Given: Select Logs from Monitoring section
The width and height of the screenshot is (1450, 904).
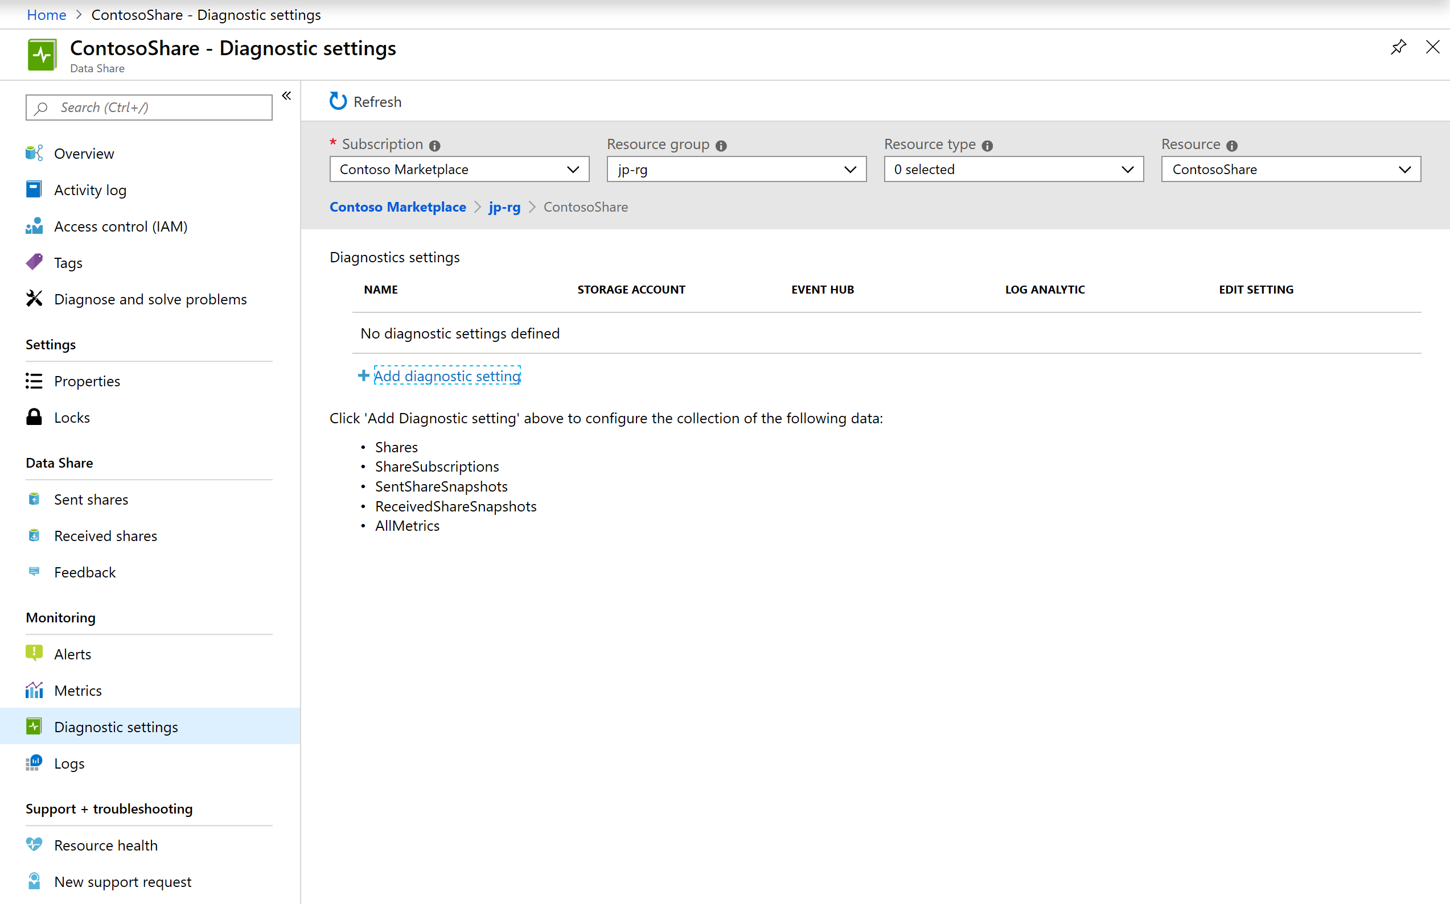Looking at the screenshot, I should click(x=69, y=762).
